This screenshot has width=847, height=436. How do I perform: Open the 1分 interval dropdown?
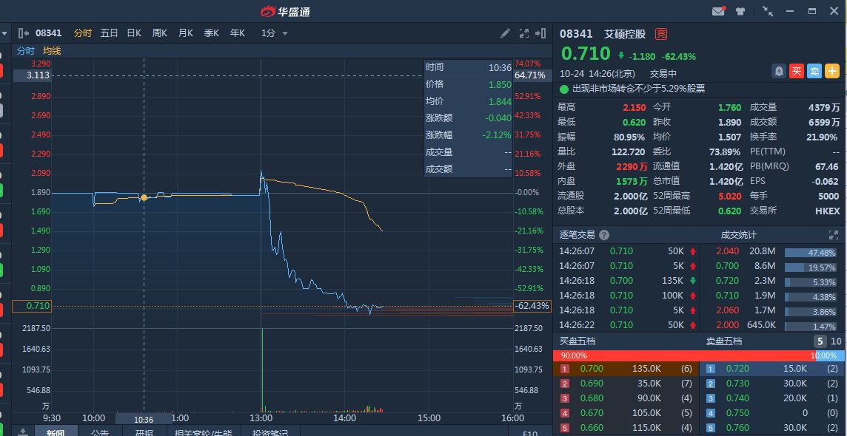[275, 33]
